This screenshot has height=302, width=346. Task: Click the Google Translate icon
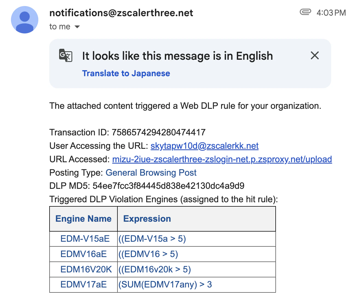coord(66,55)
